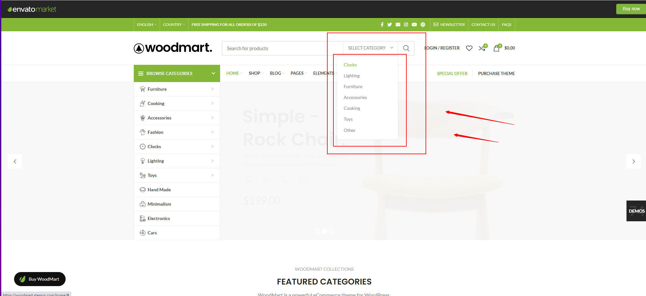This screenshot has width=646, height=296.
Task: Select the middle slider pagination dot
Action: (324, 231)
